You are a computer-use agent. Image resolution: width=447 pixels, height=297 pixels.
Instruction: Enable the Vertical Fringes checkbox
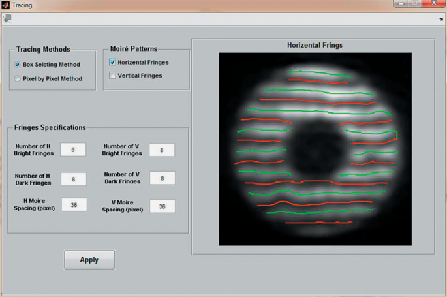(113, 76)
